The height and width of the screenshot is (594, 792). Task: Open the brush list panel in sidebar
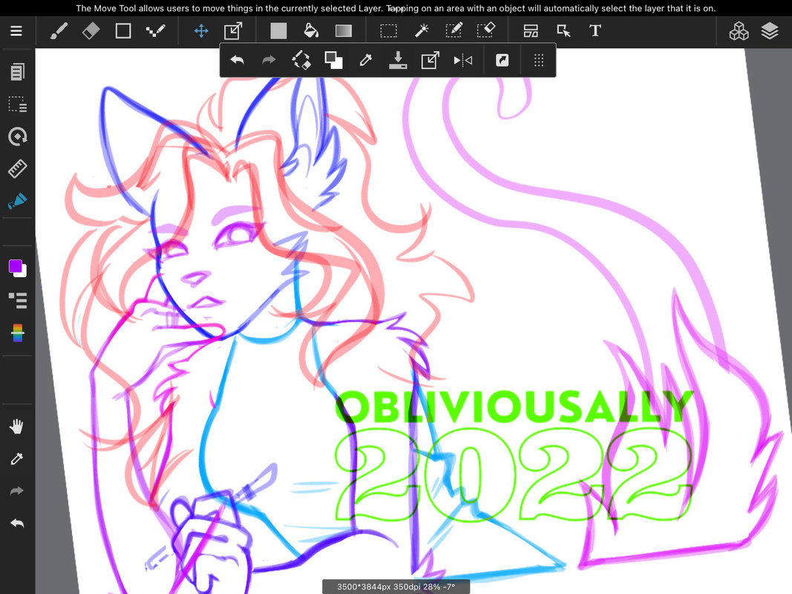pos(18,301)
